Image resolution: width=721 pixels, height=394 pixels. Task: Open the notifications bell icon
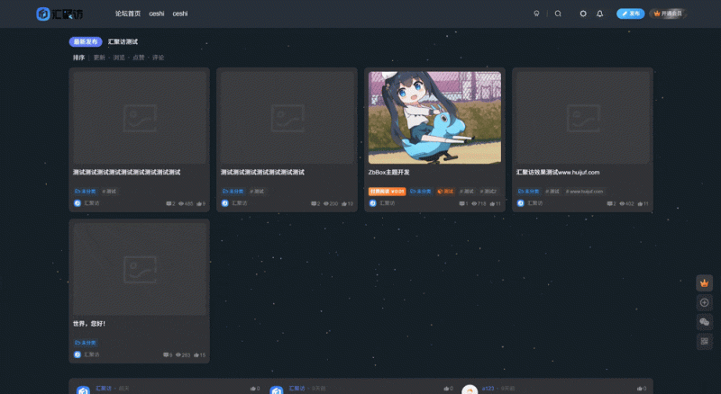tap(599, 13)
